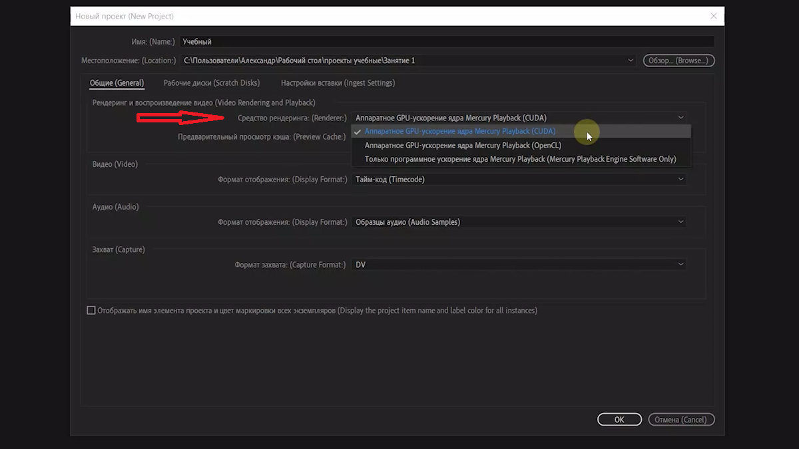This screenshot has height=449, width=799.
Task: Select Mercury Playback GPU acceleration (OpenCL) option
Action: 521,145
